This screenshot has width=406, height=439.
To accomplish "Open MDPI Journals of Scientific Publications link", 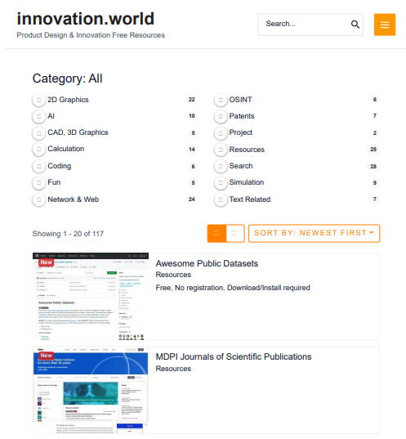I will [234, 356].
